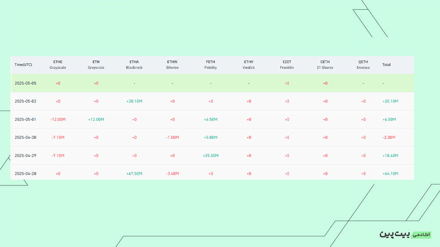Click the ETHV +0 cell for 2025-05-01

(249, 119)
